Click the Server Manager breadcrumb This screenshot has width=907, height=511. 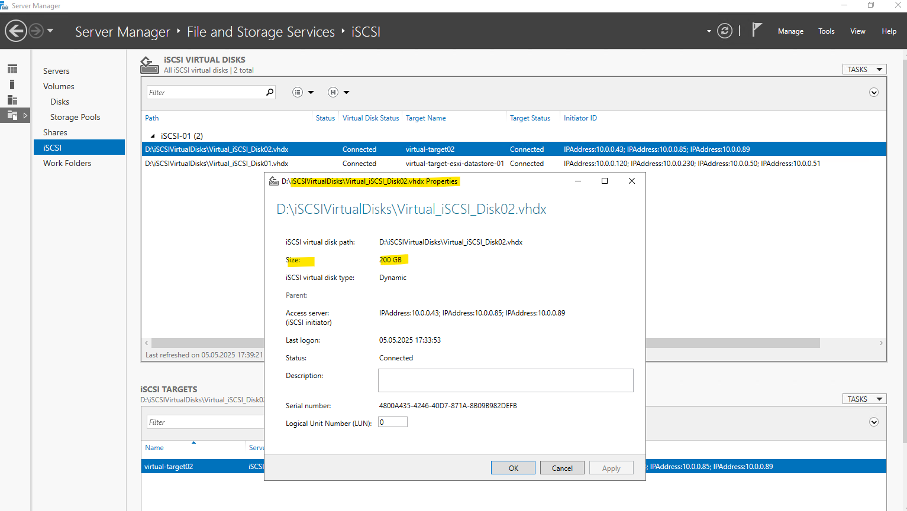122,32
